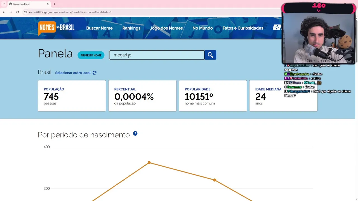Image resolution: width=358 pixels, height=201 pixels.
Task: Click the blue search magnifier button
Action: tap(210, 55)
